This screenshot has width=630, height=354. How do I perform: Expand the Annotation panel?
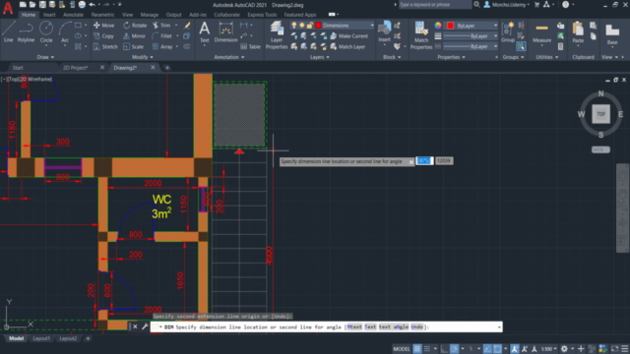pyautogui.click(x=229, y=57)
